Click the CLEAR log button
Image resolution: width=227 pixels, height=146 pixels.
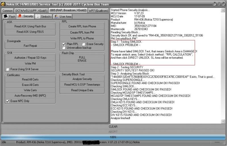tap(113, 127)
